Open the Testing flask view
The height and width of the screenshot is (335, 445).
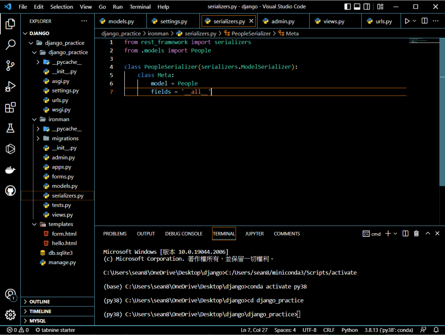(x=10, y=128)
